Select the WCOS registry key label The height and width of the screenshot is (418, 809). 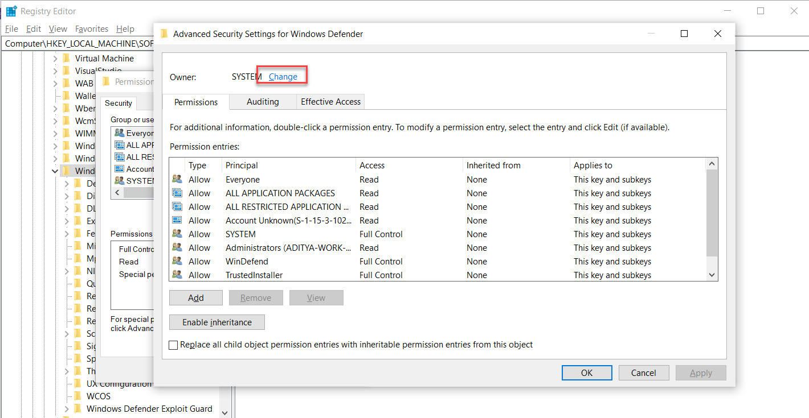click(x=99, y=396)
